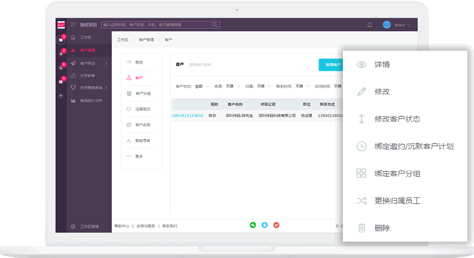The height and width of the screenshot is (258, 474).
Task: Click the green WeChat icon in footer
Action: coord(253,225)
